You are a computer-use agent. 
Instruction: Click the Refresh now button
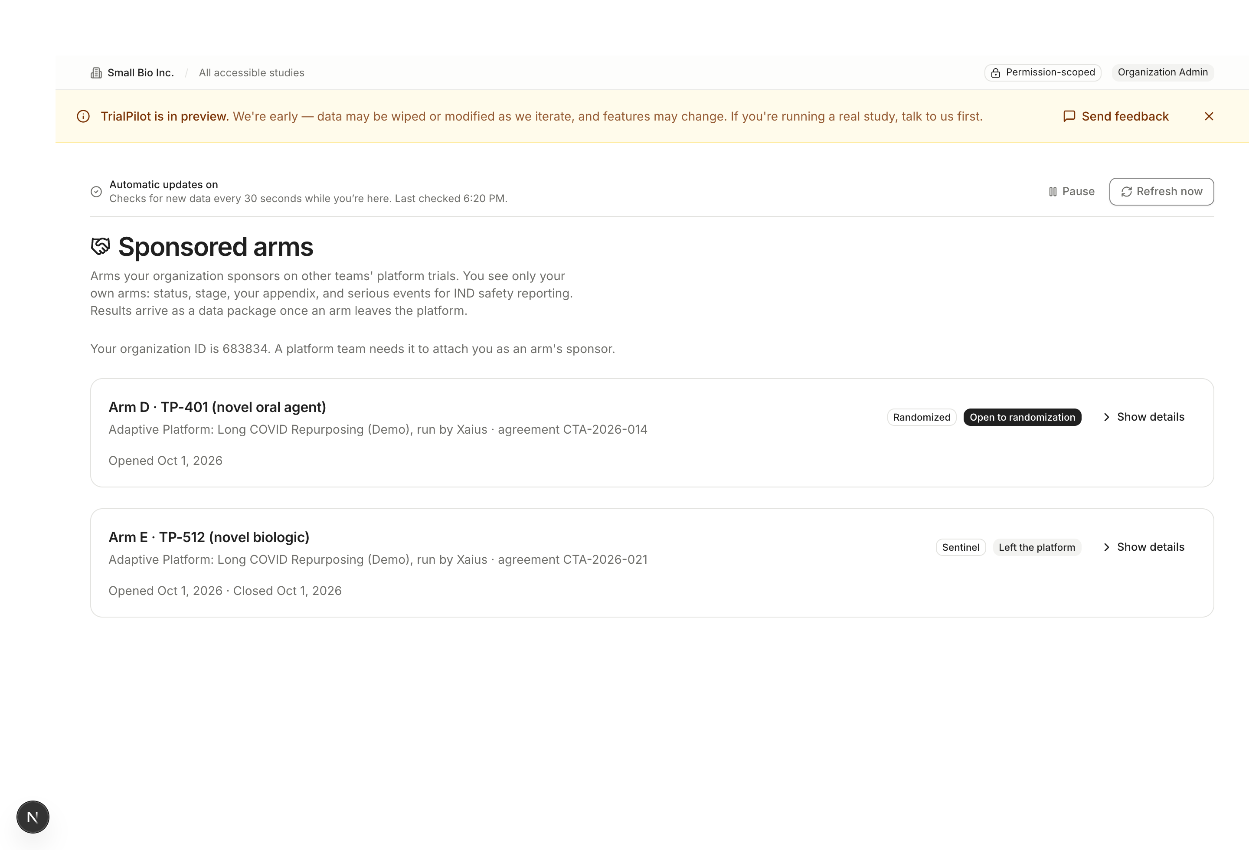[x=1161, y=192]
